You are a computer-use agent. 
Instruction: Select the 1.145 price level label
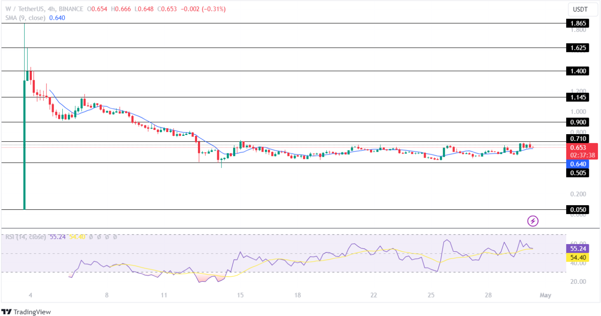(578, 97)
